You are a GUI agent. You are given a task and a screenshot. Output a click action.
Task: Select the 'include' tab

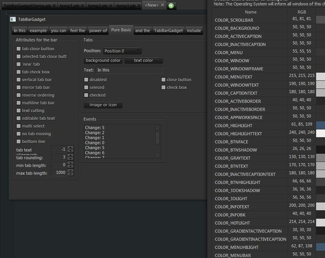[x=194, y=30]
